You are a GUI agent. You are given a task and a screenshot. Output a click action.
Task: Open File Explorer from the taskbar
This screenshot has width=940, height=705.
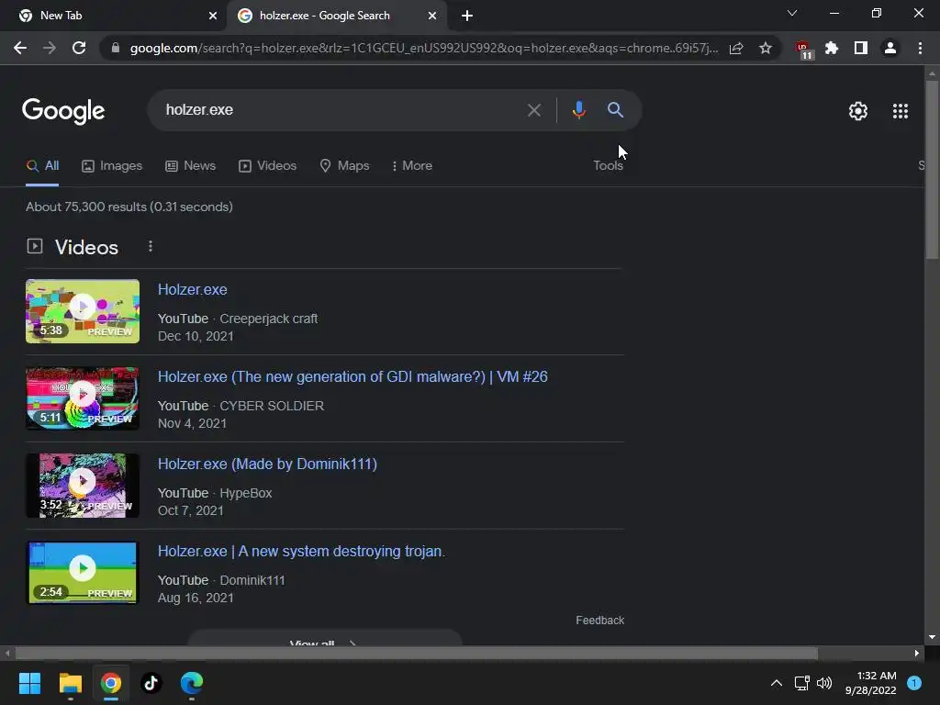click(70, 683)
